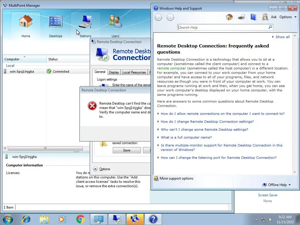
Task: Click the horizontal scrollbar in computer list
Action: point(45,148)
